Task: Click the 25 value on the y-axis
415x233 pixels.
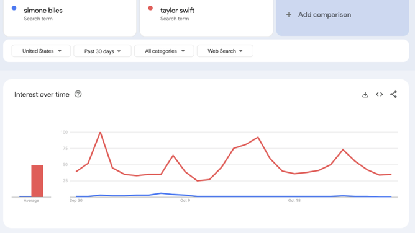Action: (65, 181)
